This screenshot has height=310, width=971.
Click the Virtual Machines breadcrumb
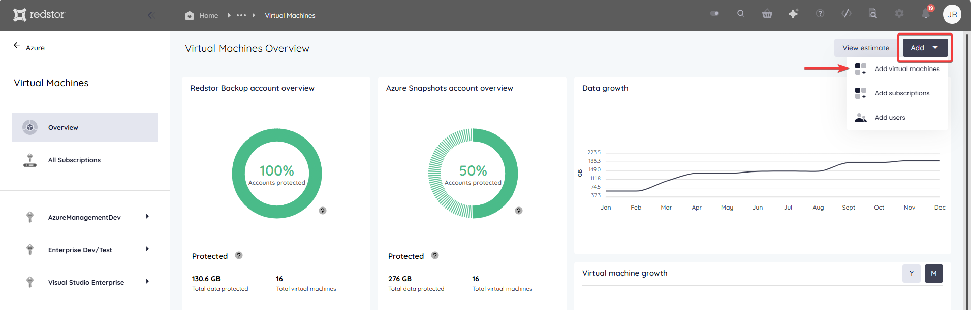290,16
